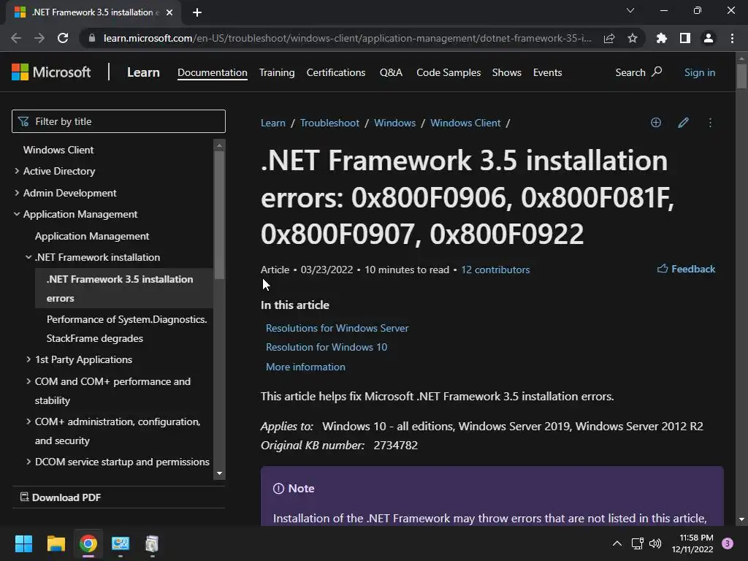This screenshot has width=748, height=561.
Task: Open a new browser tab
Action: pyautogui.click(x=197, y=12)
